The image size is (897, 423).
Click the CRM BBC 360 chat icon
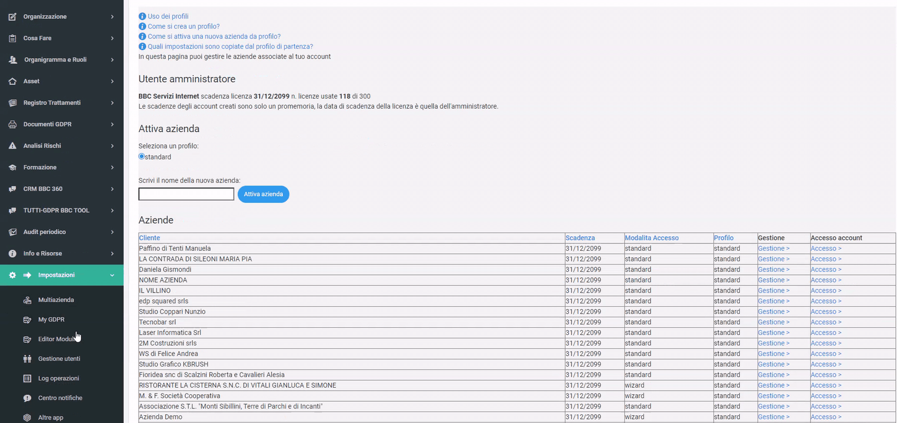pos(12,189)
